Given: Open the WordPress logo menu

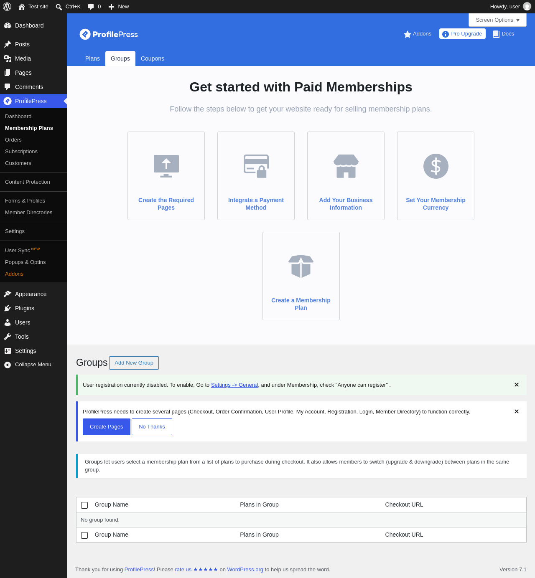Looking at the screenshot, I should pyautogui.click(x=7, y=7).
